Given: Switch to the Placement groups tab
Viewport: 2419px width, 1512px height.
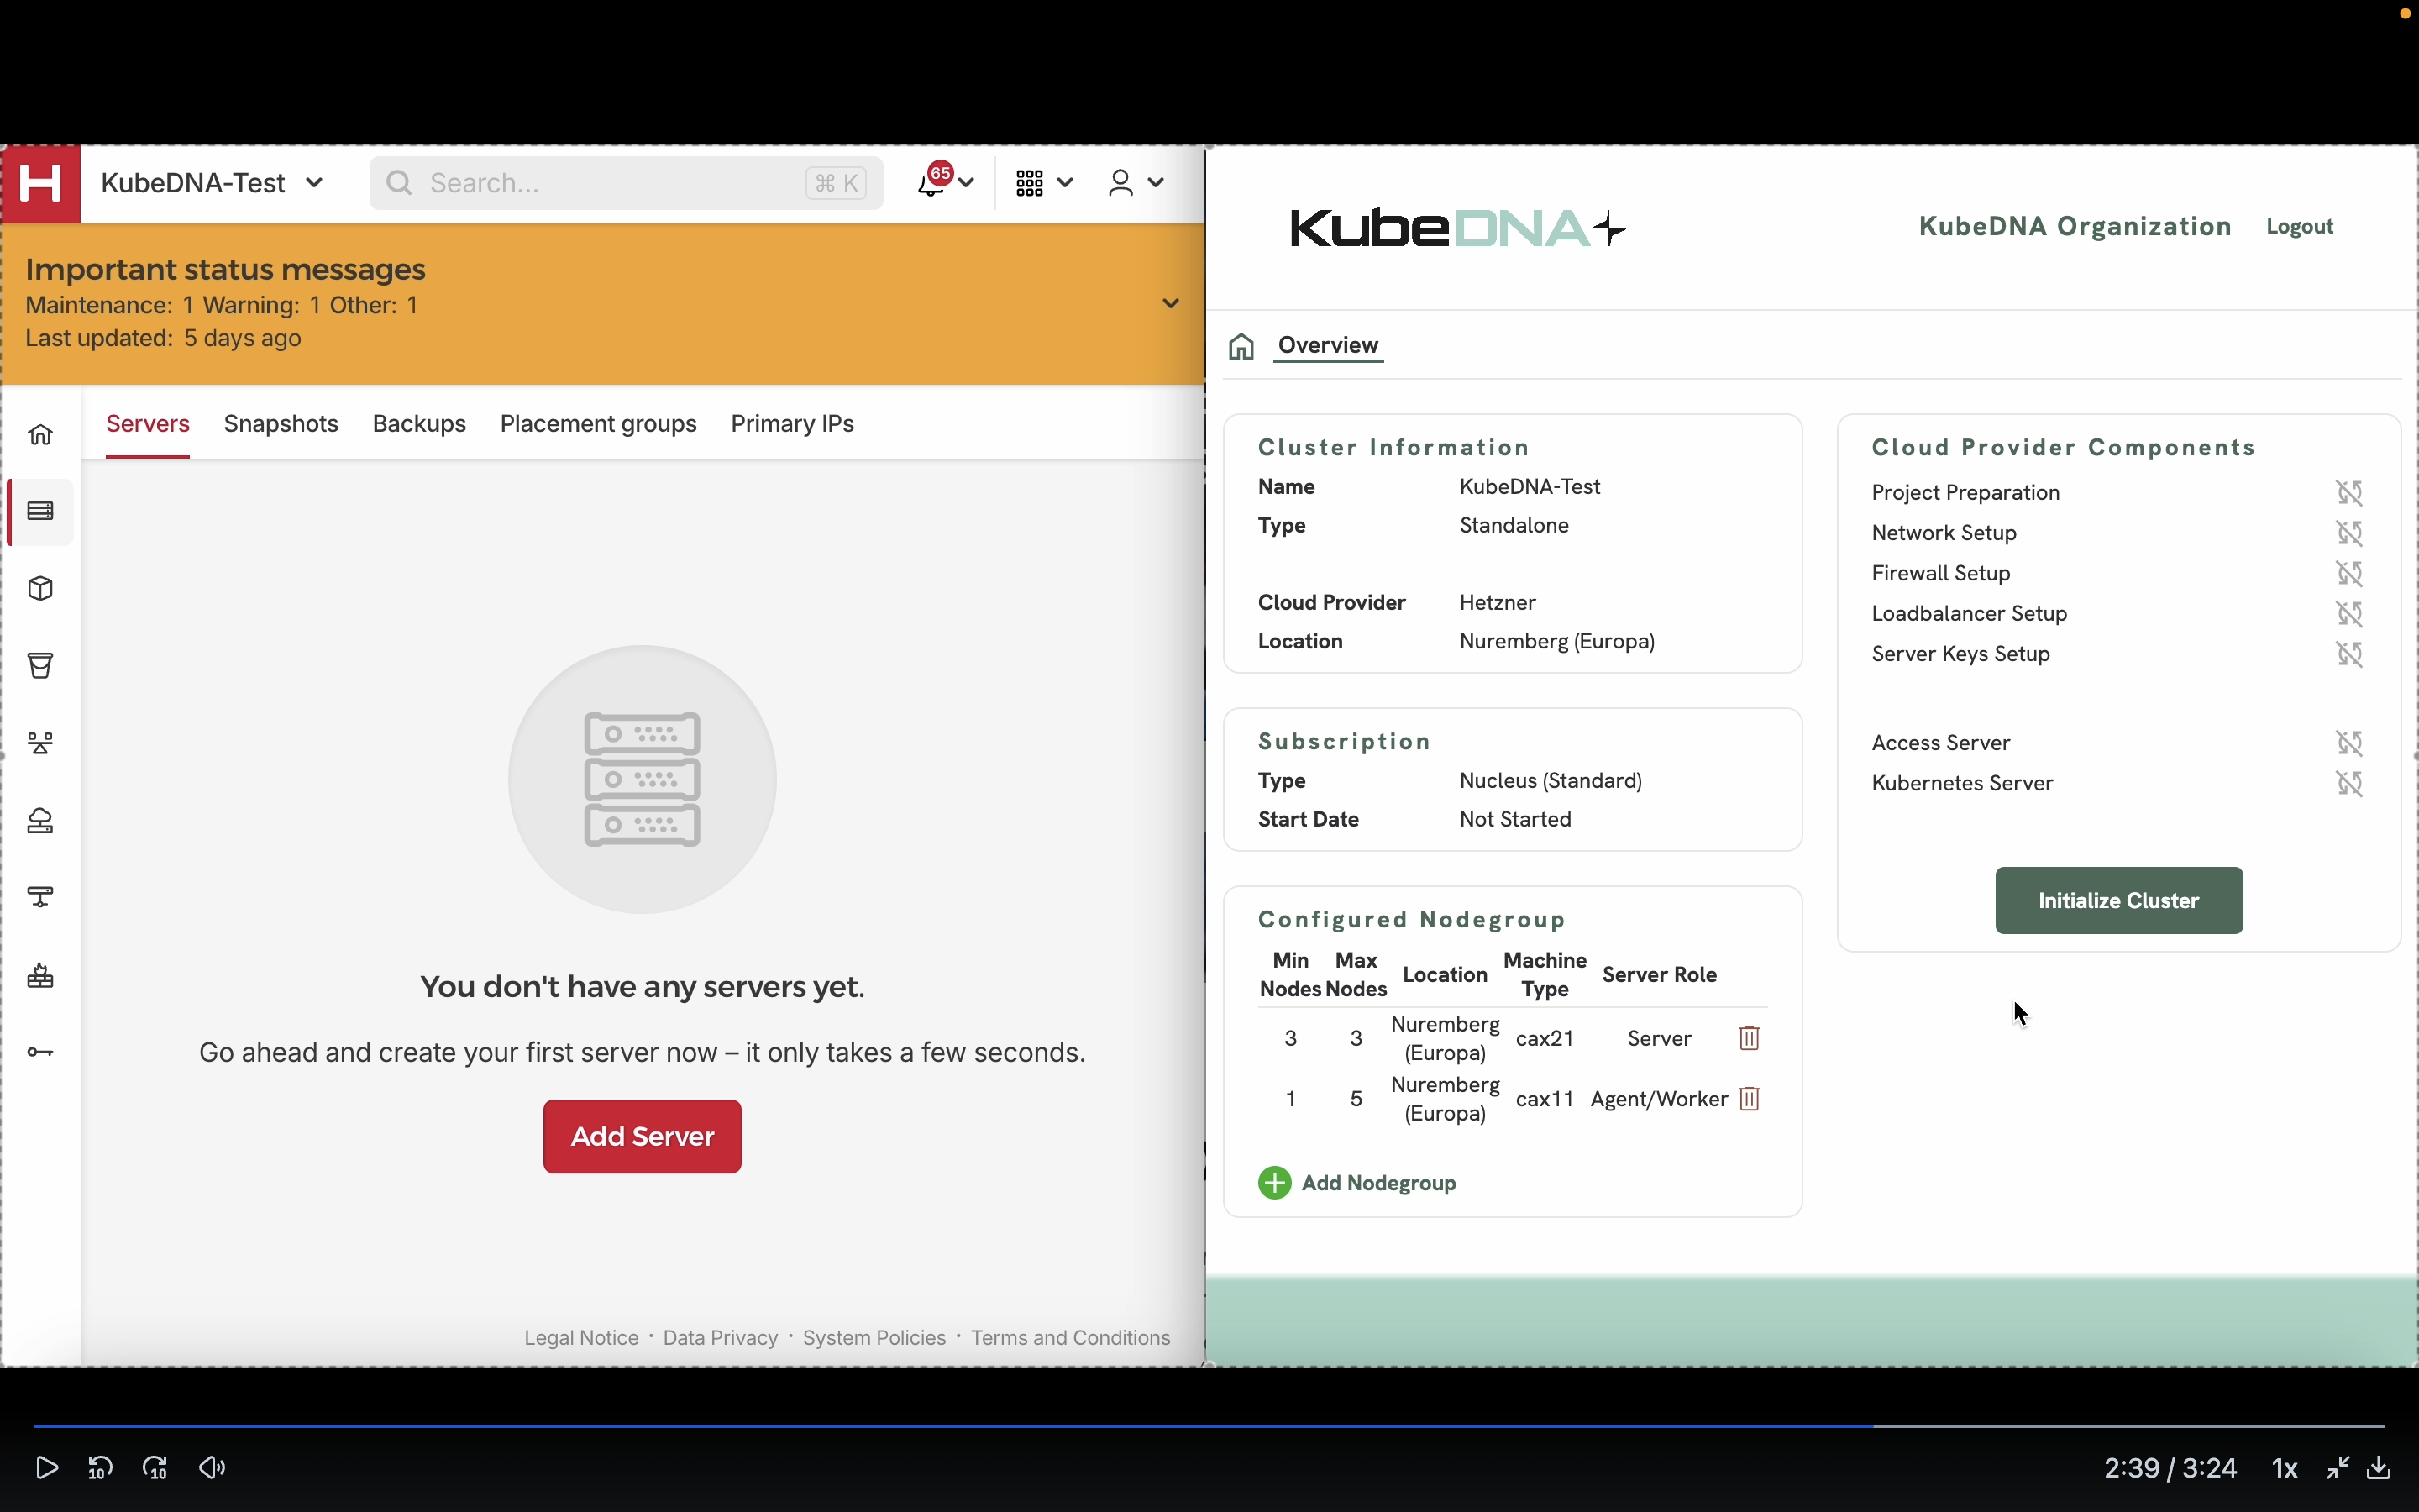Looking at the screenshot, I should 598,424.
